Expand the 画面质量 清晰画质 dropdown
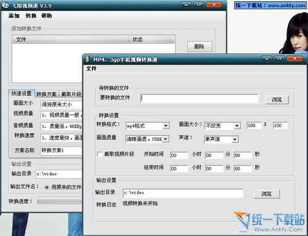Image resolution: width=308 pixels, height=236 pixels. [x=166, y=140]
